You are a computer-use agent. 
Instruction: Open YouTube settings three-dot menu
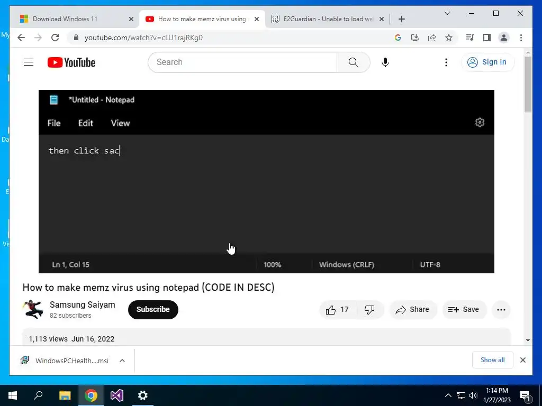coord(446,62)
